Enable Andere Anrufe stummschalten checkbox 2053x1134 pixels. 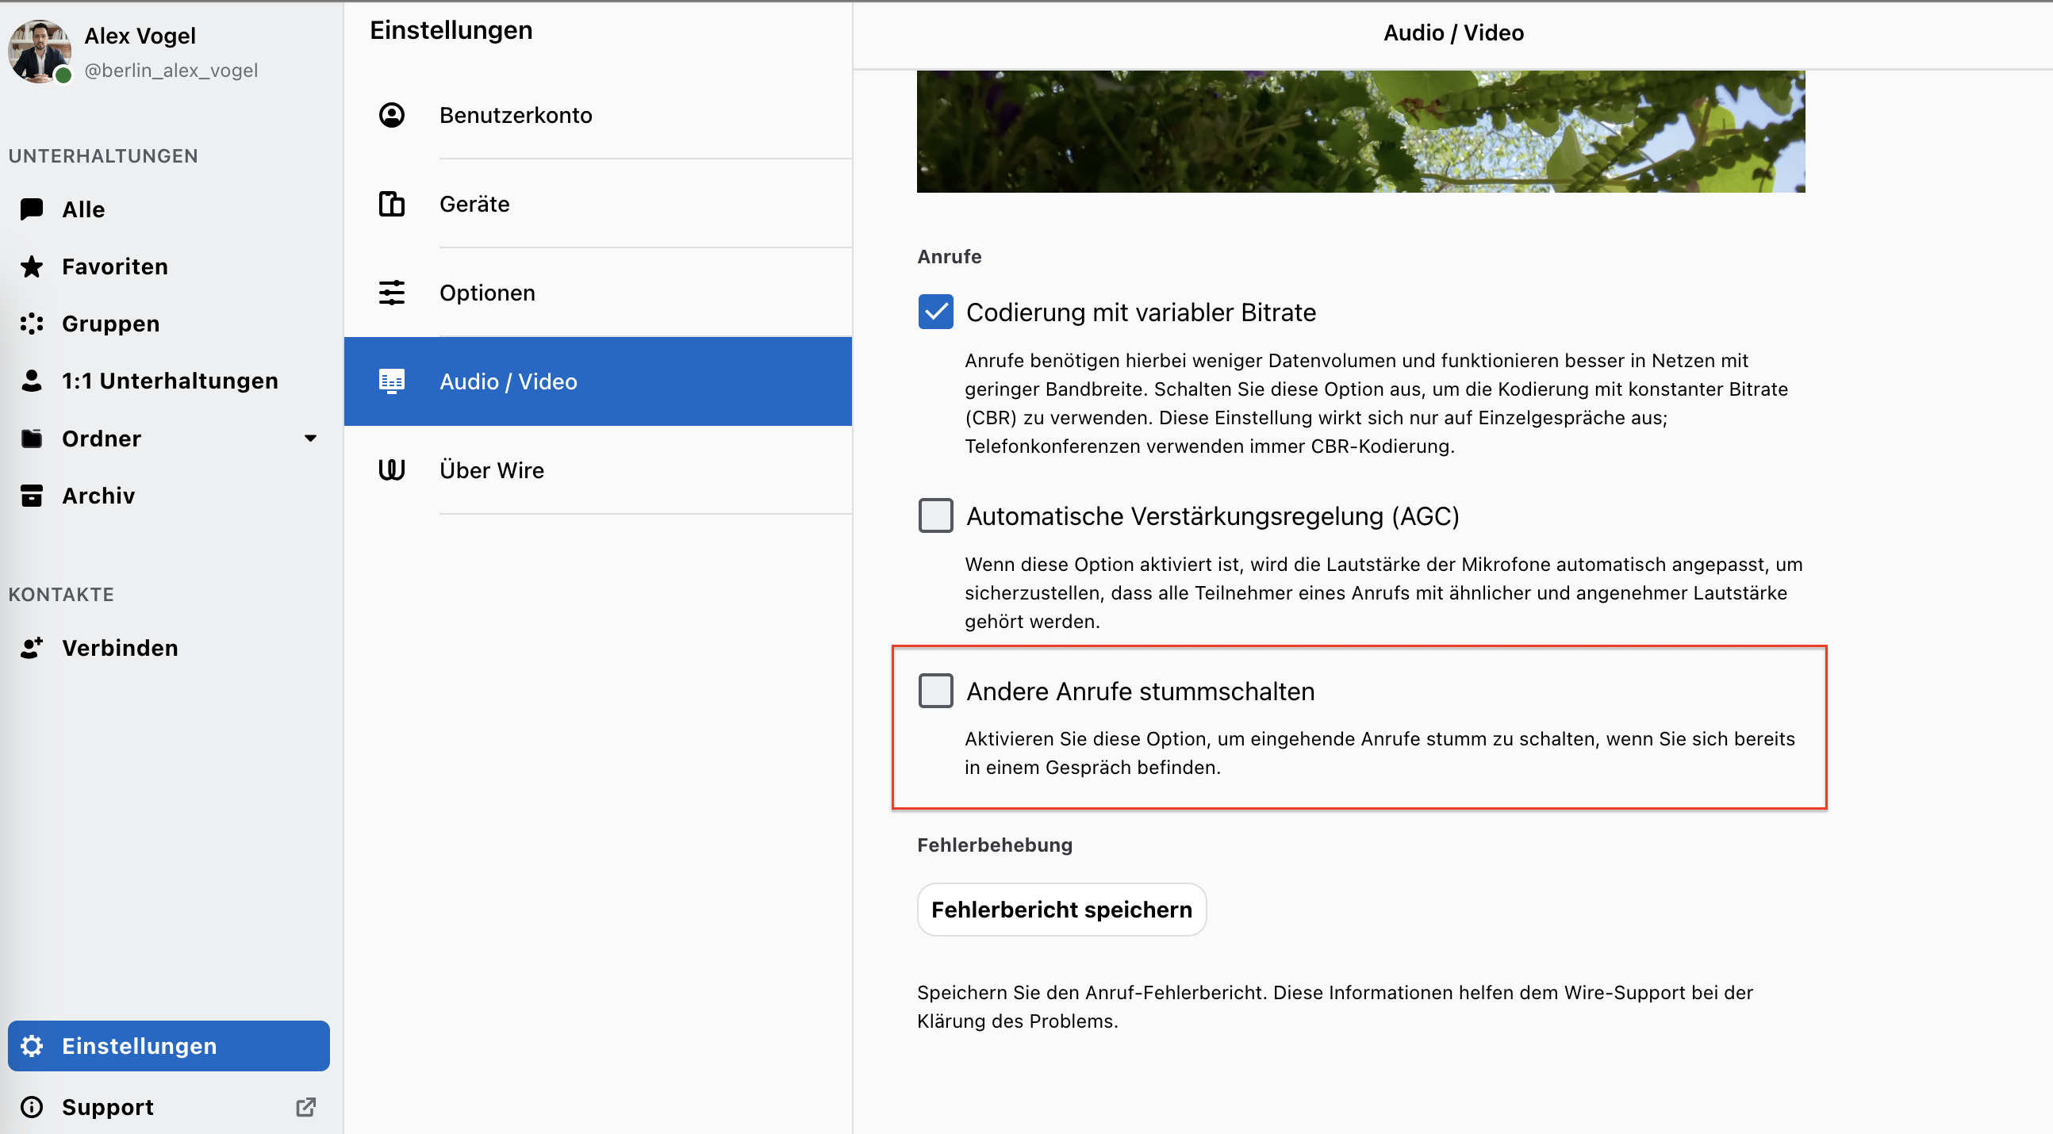click(x=935, y=691)
